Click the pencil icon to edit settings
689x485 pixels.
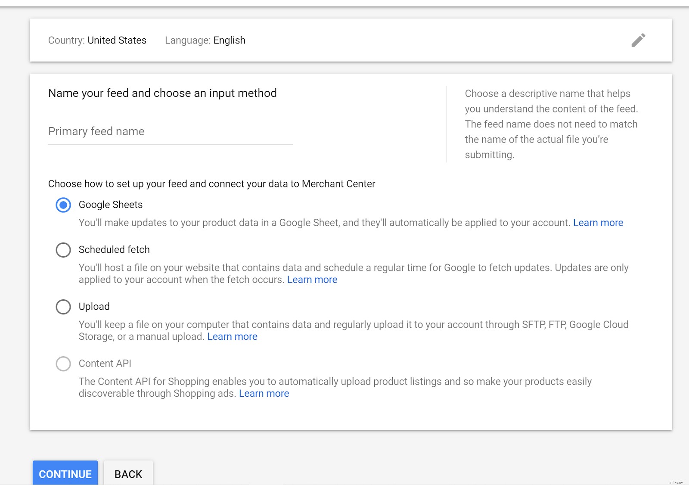(638, 40)
